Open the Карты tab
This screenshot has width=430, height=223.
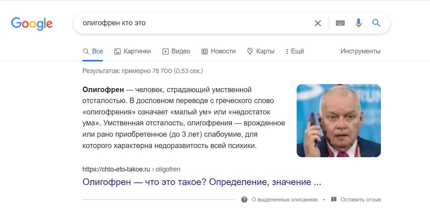[x=261, y=51]
